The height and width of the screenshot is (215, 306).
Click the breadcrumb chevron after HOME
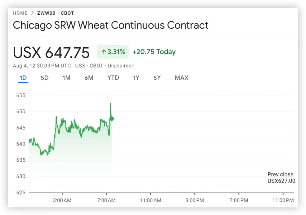[x=33, y=13]
